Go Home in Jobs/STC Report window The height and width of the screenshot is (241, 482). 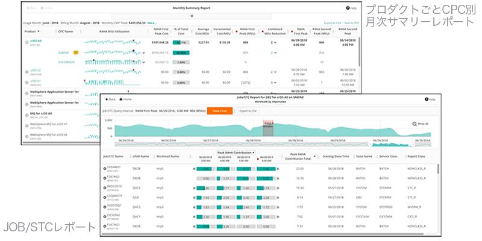click(x=125, y=99)
